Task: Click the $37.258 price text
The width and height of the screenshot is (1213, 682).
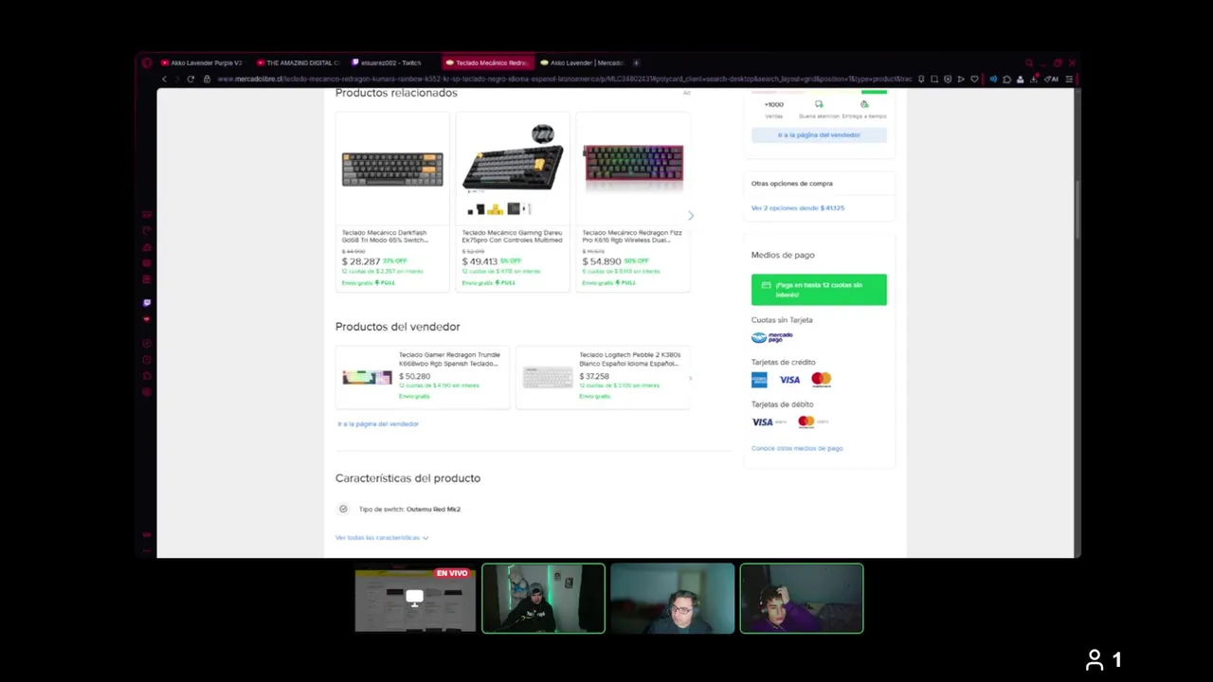Action: tap(594, 376)
